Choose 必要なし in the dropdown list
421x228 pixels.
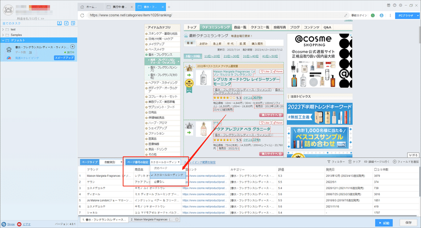point(168,182)
